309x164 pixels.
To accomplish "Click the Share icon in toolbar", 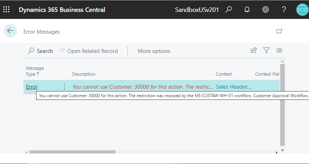I will point(254,50).
